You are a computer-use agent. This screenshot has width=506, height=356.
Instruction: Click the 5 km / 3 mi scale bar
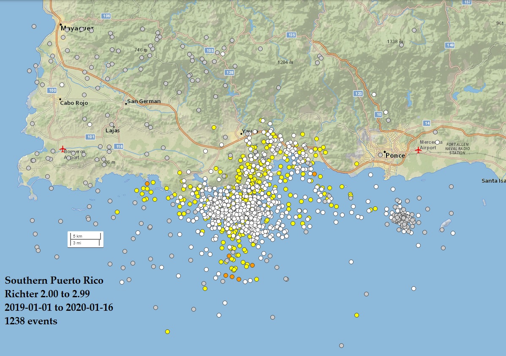[x=85, y=239]
